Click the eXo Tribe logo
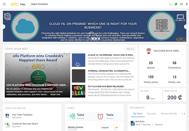The image size is (189, 131). coord(18,4)
